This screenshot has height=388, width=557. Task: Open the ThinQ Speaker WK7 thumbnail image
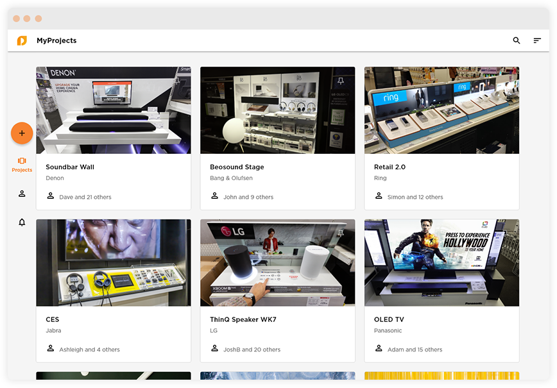(277, 263)
